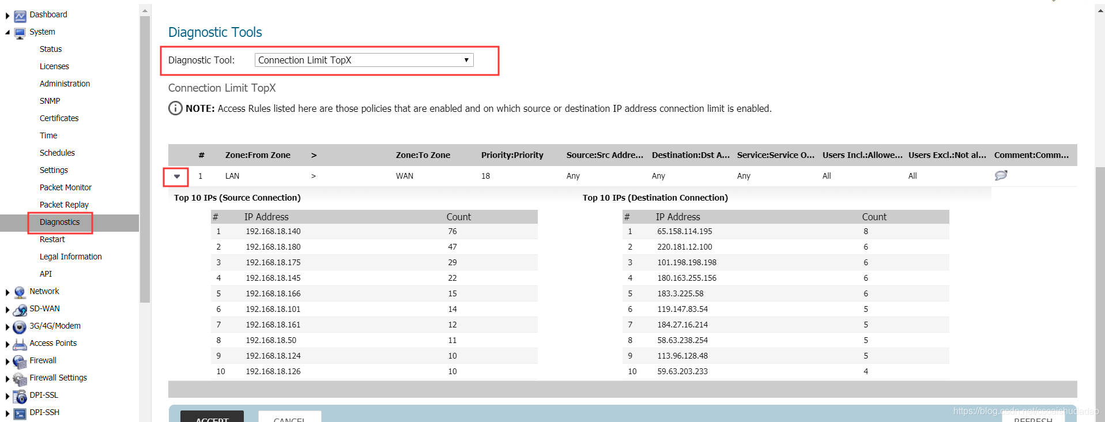Collapse the System tree node
The image size is (1105, 422).
7,32
